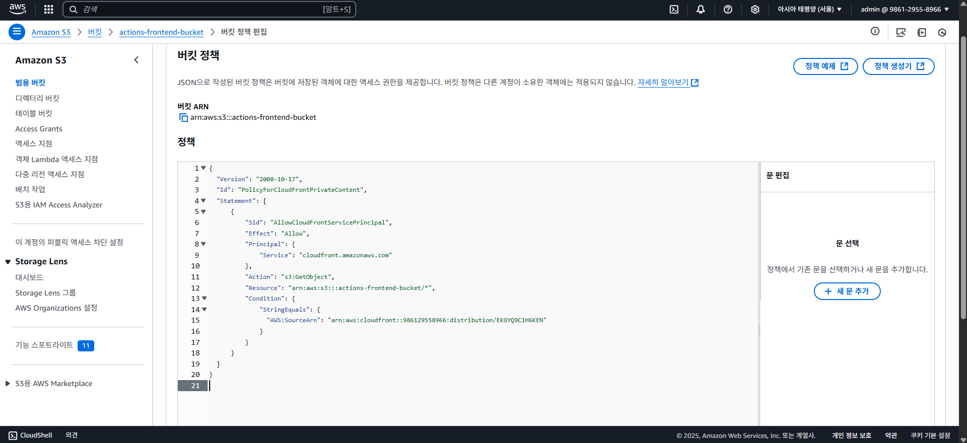This screenshot has height=443, width=967.
Task: Click the AWS logo home icon
Action: (17, 9)
